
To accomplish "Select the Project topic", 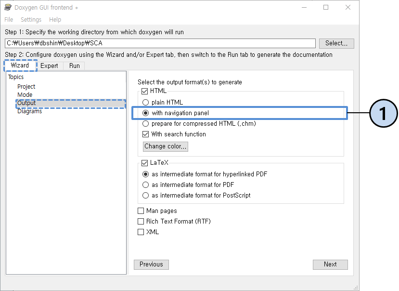I will (x=26, y=87).
